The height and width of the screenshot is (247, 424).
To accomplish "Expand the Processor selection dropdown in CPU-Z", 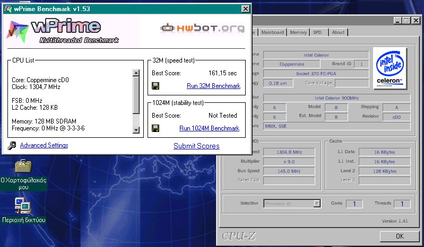I will click(x=317, y=203).
